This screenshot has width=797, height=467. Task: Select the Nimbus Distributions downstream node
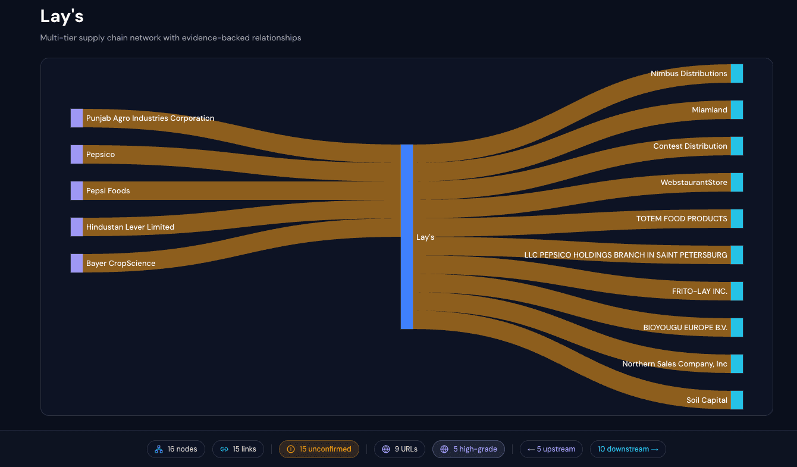737,74
